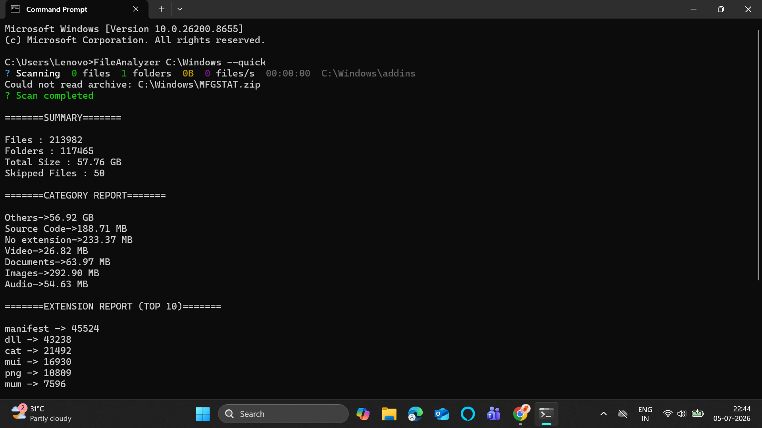Click the Command Prompt tab icon
Image resolution: width=762 pixels, height=428 pixels.
(x=15, y=9)
